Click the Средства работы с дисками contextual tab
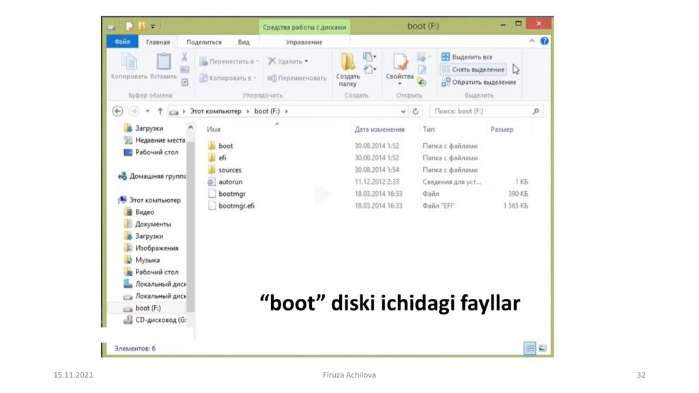699x393 pixels. click(304, 27)
